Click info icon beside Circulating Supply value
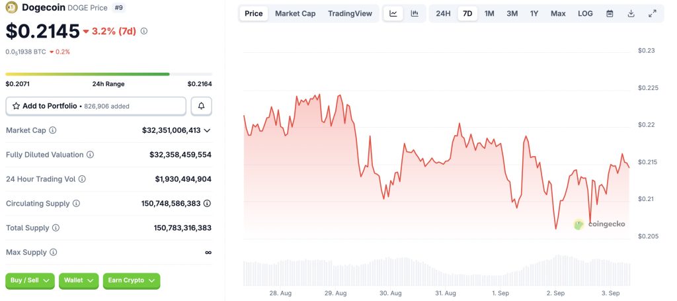 [x=208, y=203]
